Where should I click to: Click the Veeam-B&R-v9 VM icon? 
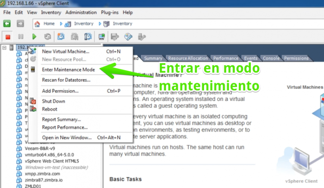19,148
